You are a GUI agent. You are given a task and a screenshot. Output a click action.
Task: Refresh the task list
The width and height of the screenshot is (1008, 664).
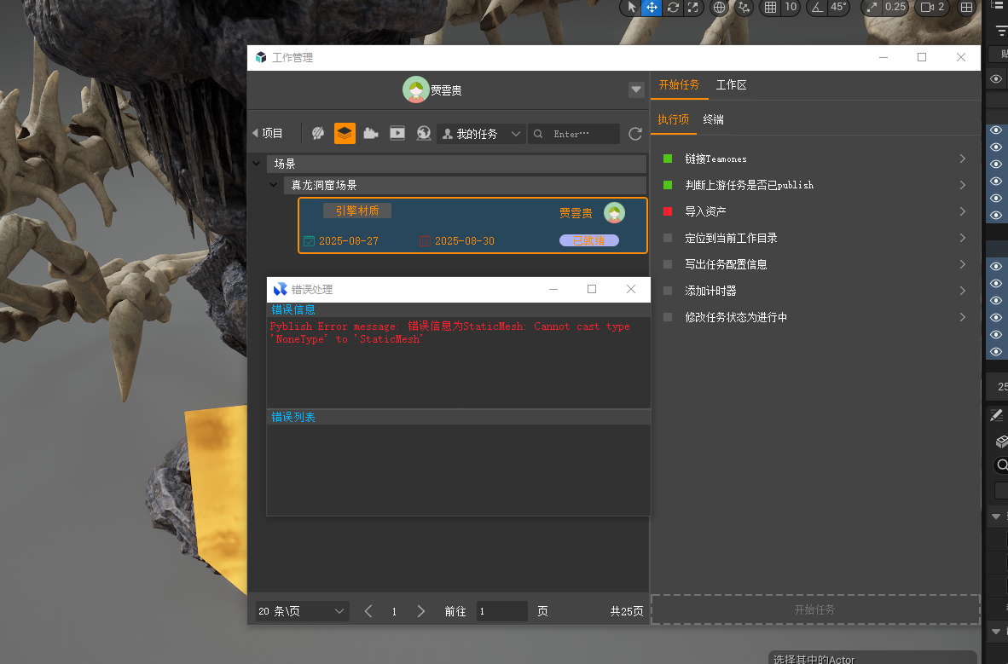634,134
